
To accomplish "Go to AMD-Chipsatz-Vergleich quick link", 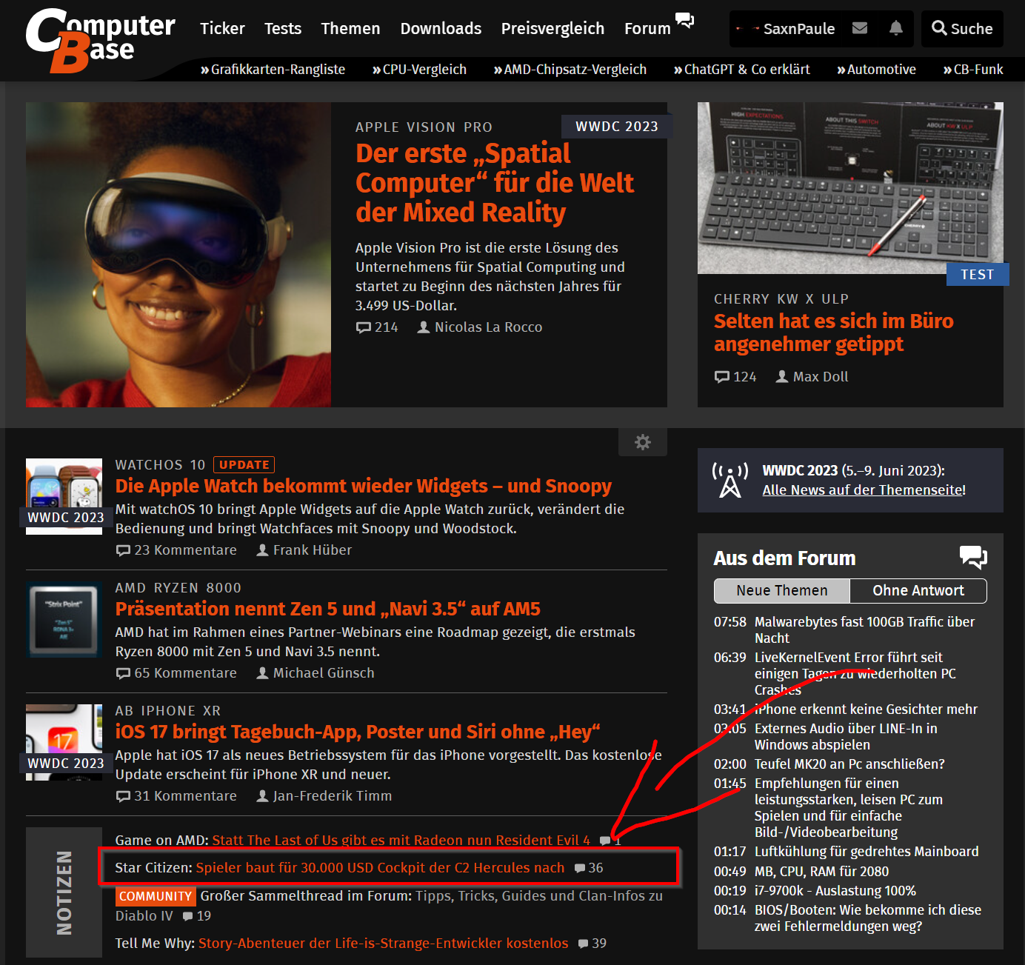I will [570, 70].
